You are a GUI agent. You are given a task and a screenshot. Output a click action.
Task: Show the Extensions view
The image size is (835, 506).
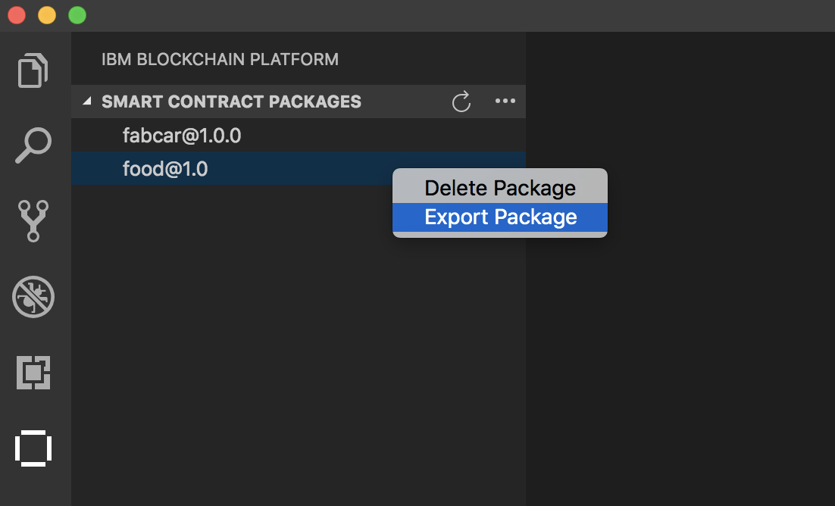pos(33,372)
